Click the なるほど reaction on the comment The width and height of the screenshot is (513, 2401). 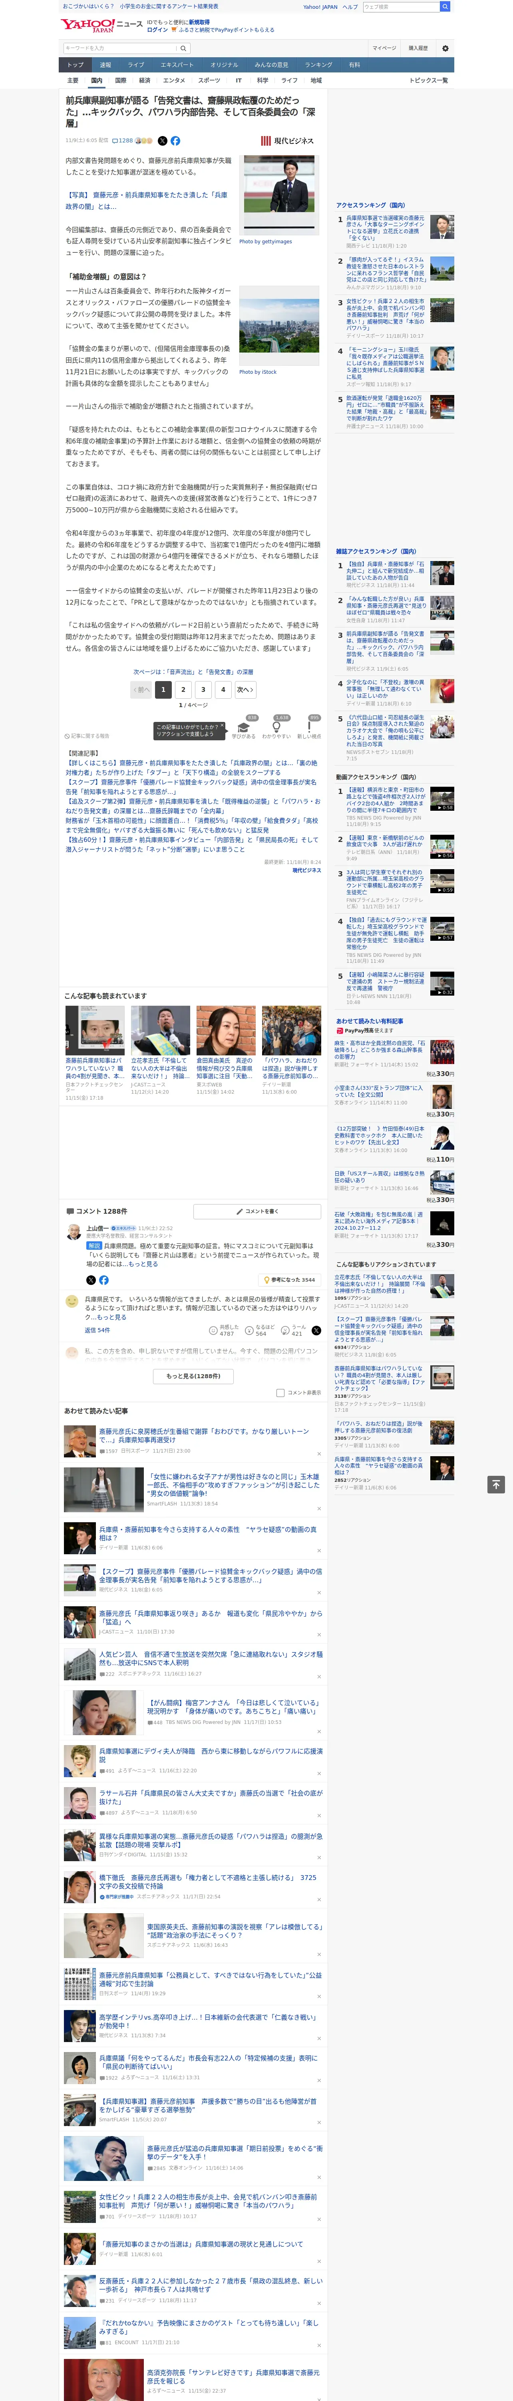(x=260, y=1330)
